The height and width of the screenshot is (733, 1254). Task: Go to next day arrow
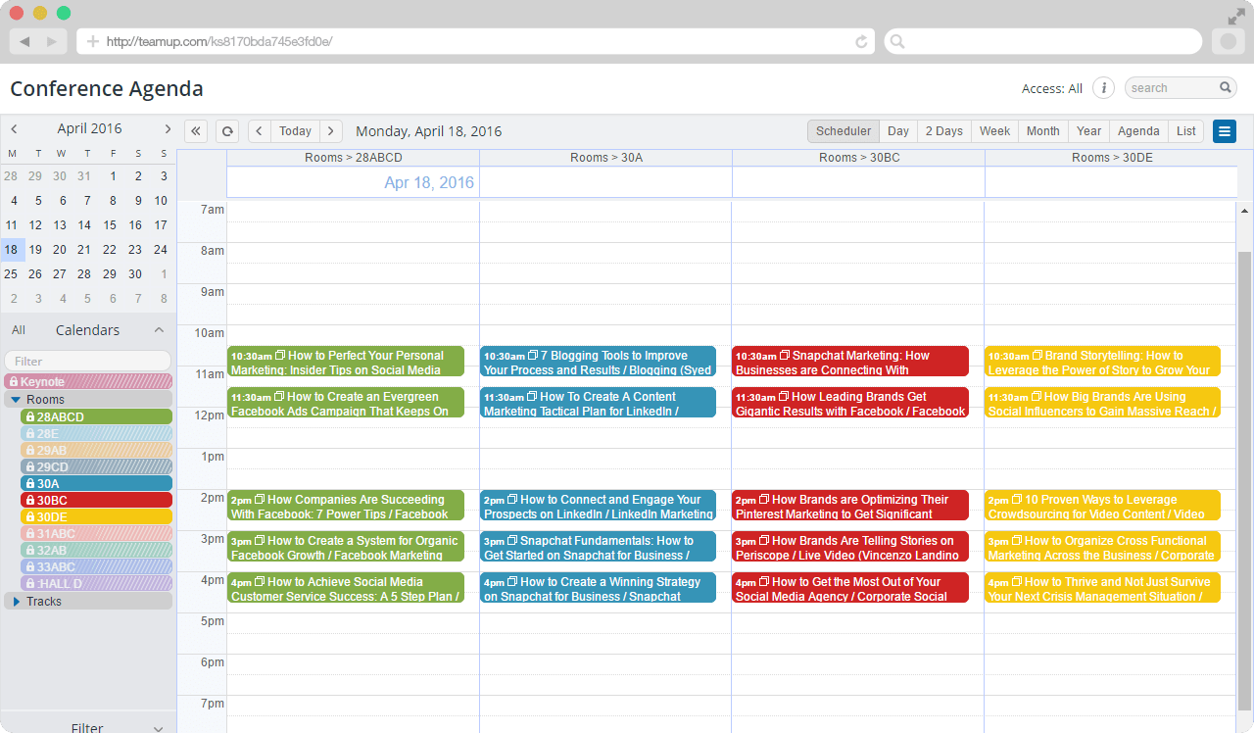coord(331,131)
